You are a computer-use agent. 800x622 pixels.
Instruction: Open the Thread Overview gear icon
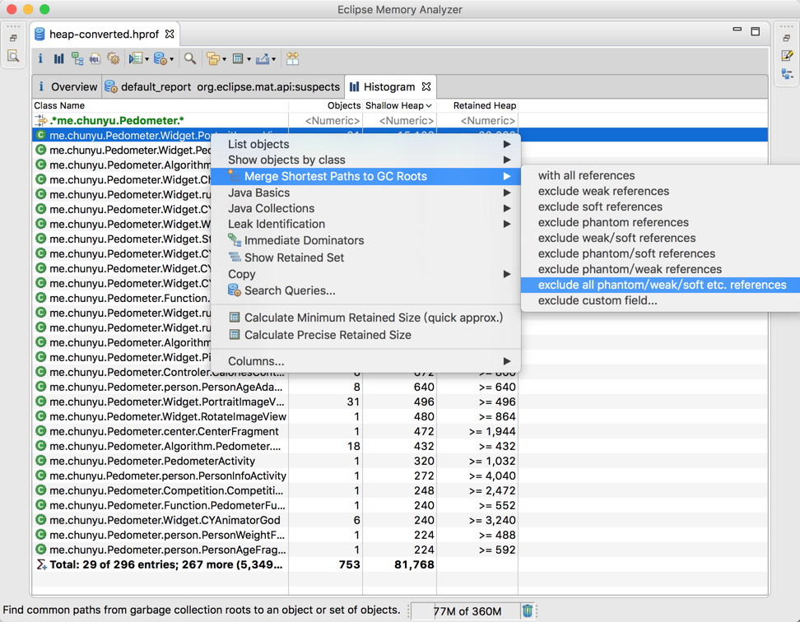[114, 58]
